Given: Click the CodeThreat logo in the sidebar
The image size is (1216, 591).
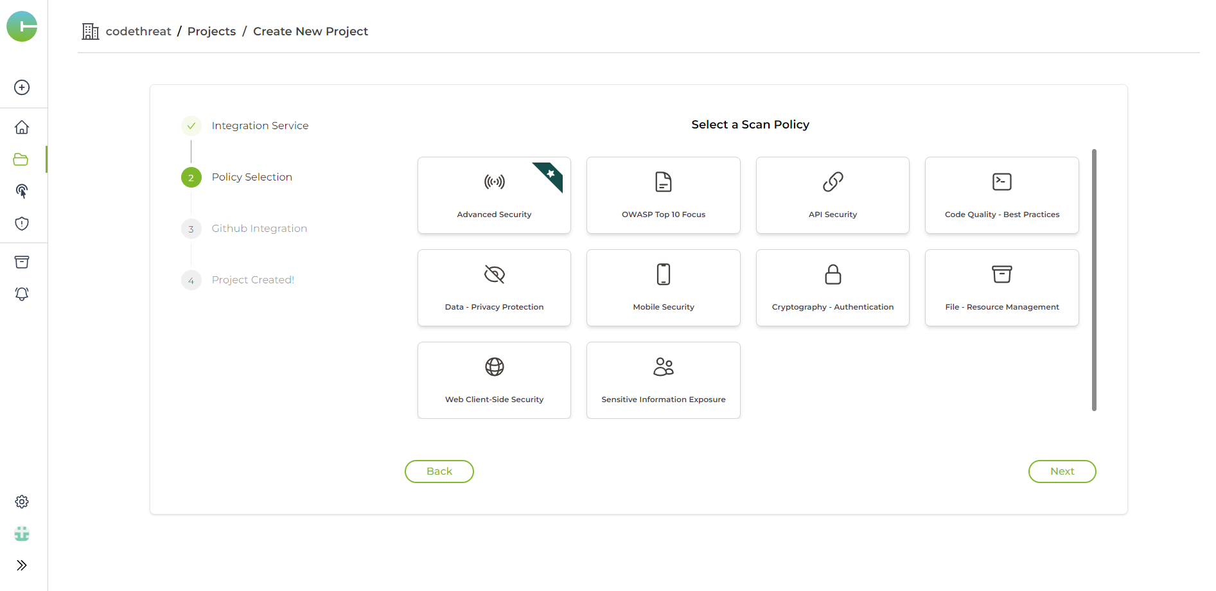Looking at the screenshot, I should tap(22, 26).
